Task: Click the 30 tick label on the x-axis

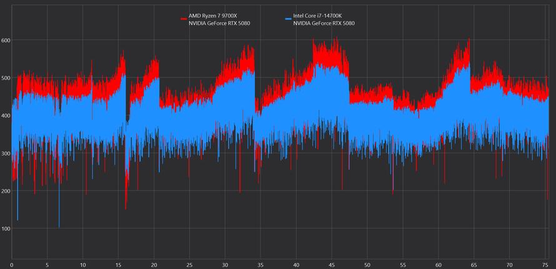Action: point(225,264)
